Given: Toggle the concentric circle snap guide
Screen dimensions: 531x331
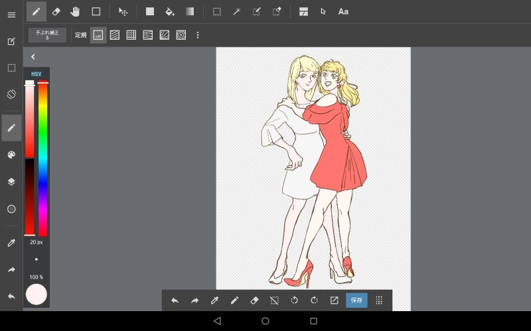Looking at the screenshot, I should (181, 35).
